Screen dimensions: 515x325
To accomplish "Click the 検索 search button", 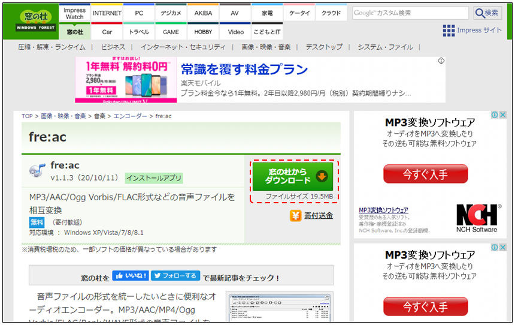I will (x=487, y=13).
